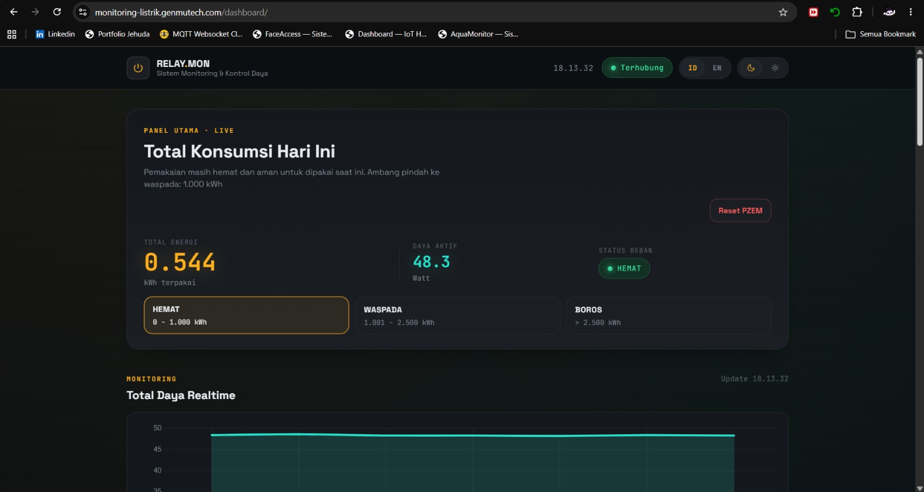Screen dimensions: 924x492
Task: Click the page address bar URL
Action: [181, 12]
